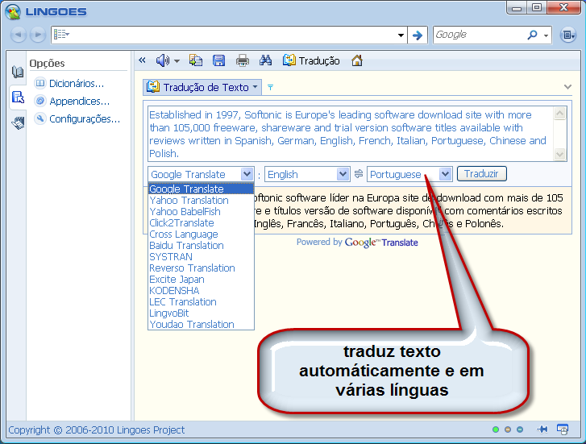
Task: Click the Google search magnifier icon
Action: click(x=532, y=35)
